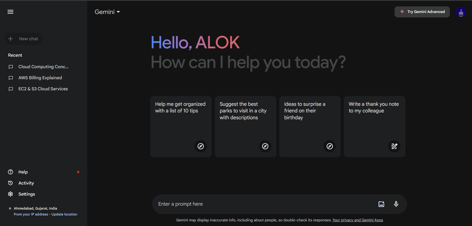Click compass icon on birthday surprise card

(x=330, y=146)
